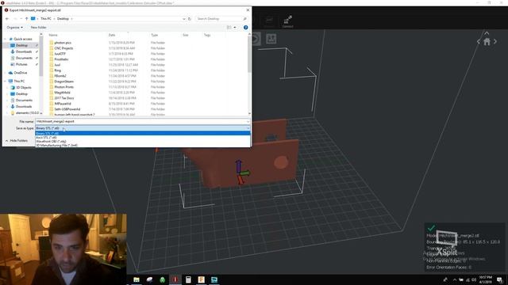Select OneDrive in navigation pane
Screen dimensions: 508x285
pyautogui.click(x=21, y=73)
